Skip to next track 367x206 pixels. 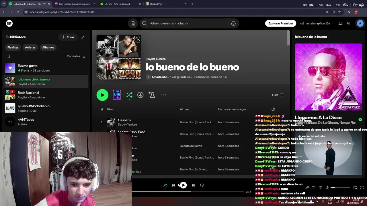(194, 185)
